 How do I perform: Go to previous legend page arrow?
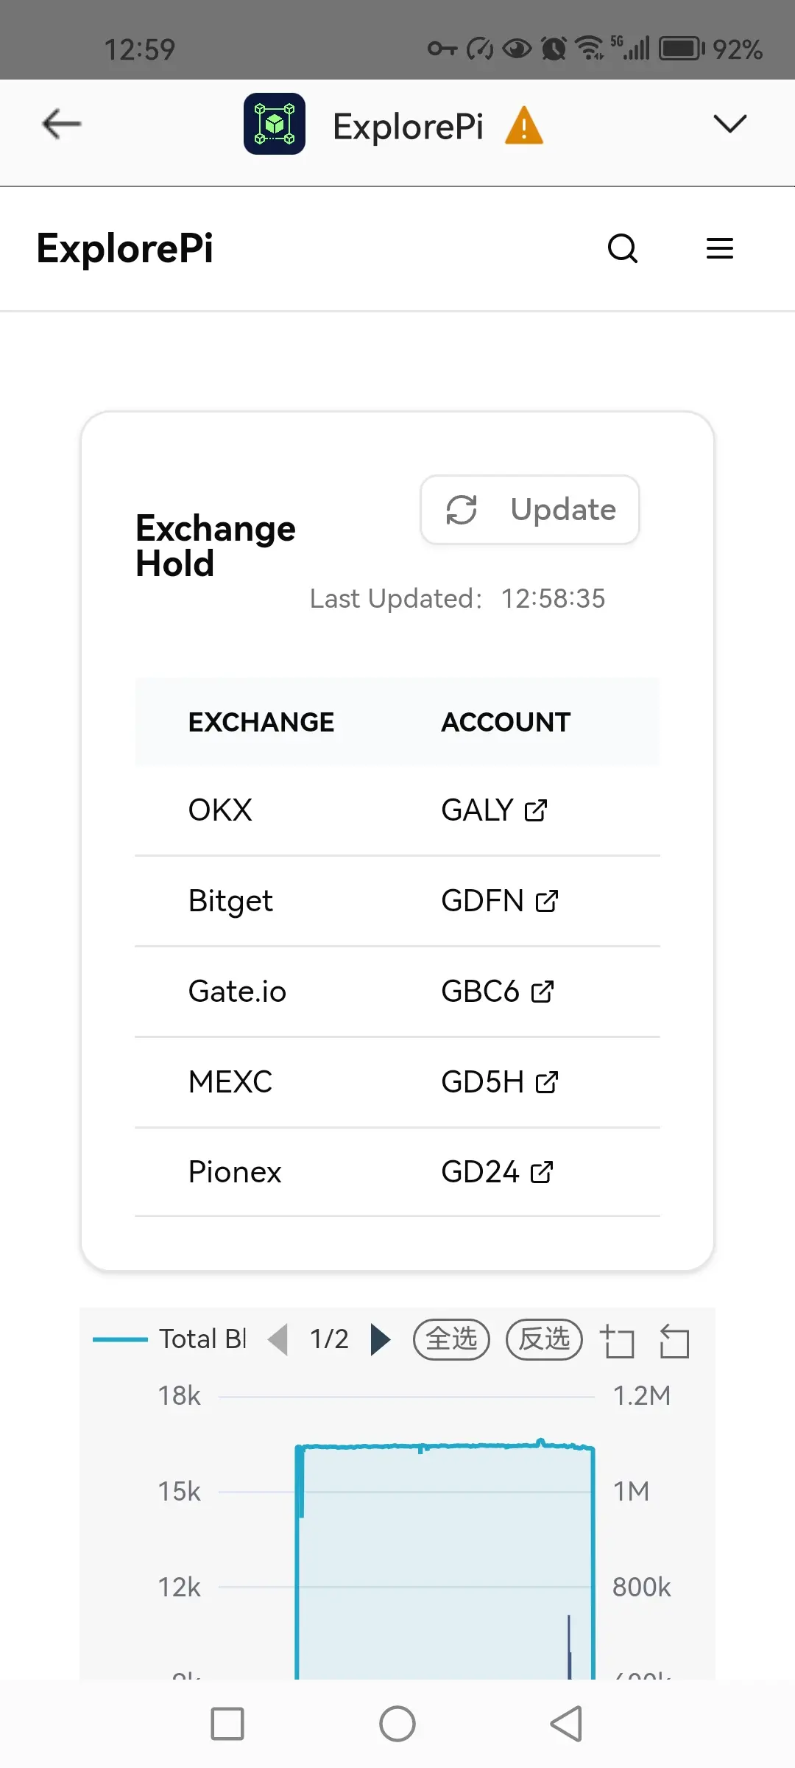278,1339
